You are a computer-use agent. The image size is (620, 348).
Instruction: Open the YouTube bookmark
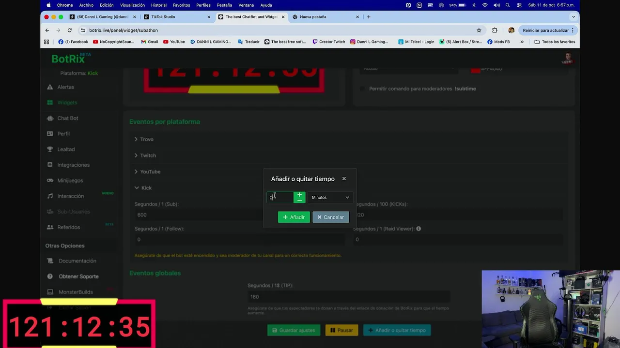[x=174, y=42]
